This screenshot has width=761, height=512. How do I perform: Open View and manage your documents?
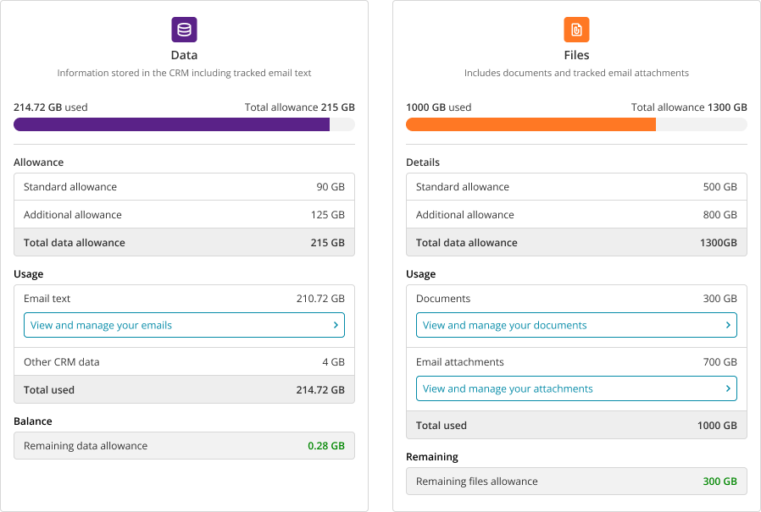(x=576, y=325)
